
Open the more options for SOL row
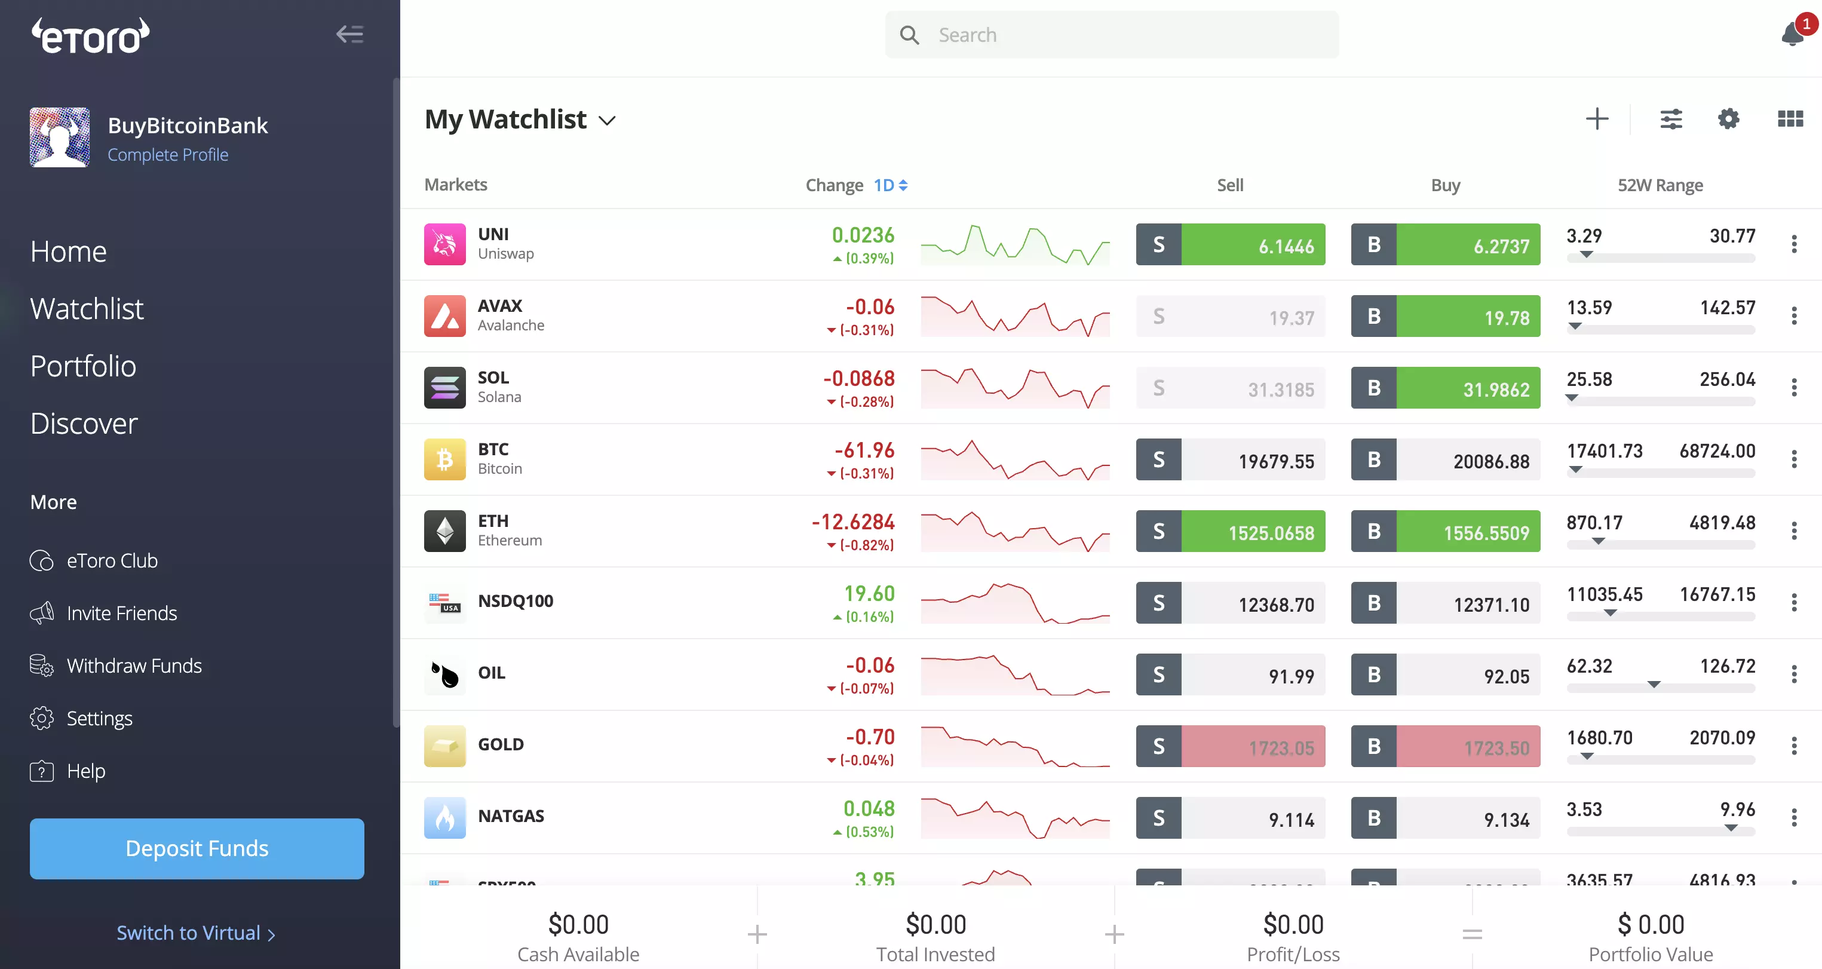coord(1795,388)
